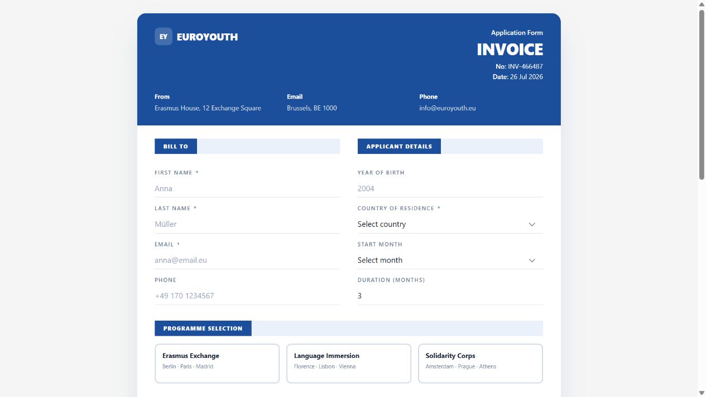Click the Phone number input field
This screenshot has height=397, width=706.
pos(247,296)
